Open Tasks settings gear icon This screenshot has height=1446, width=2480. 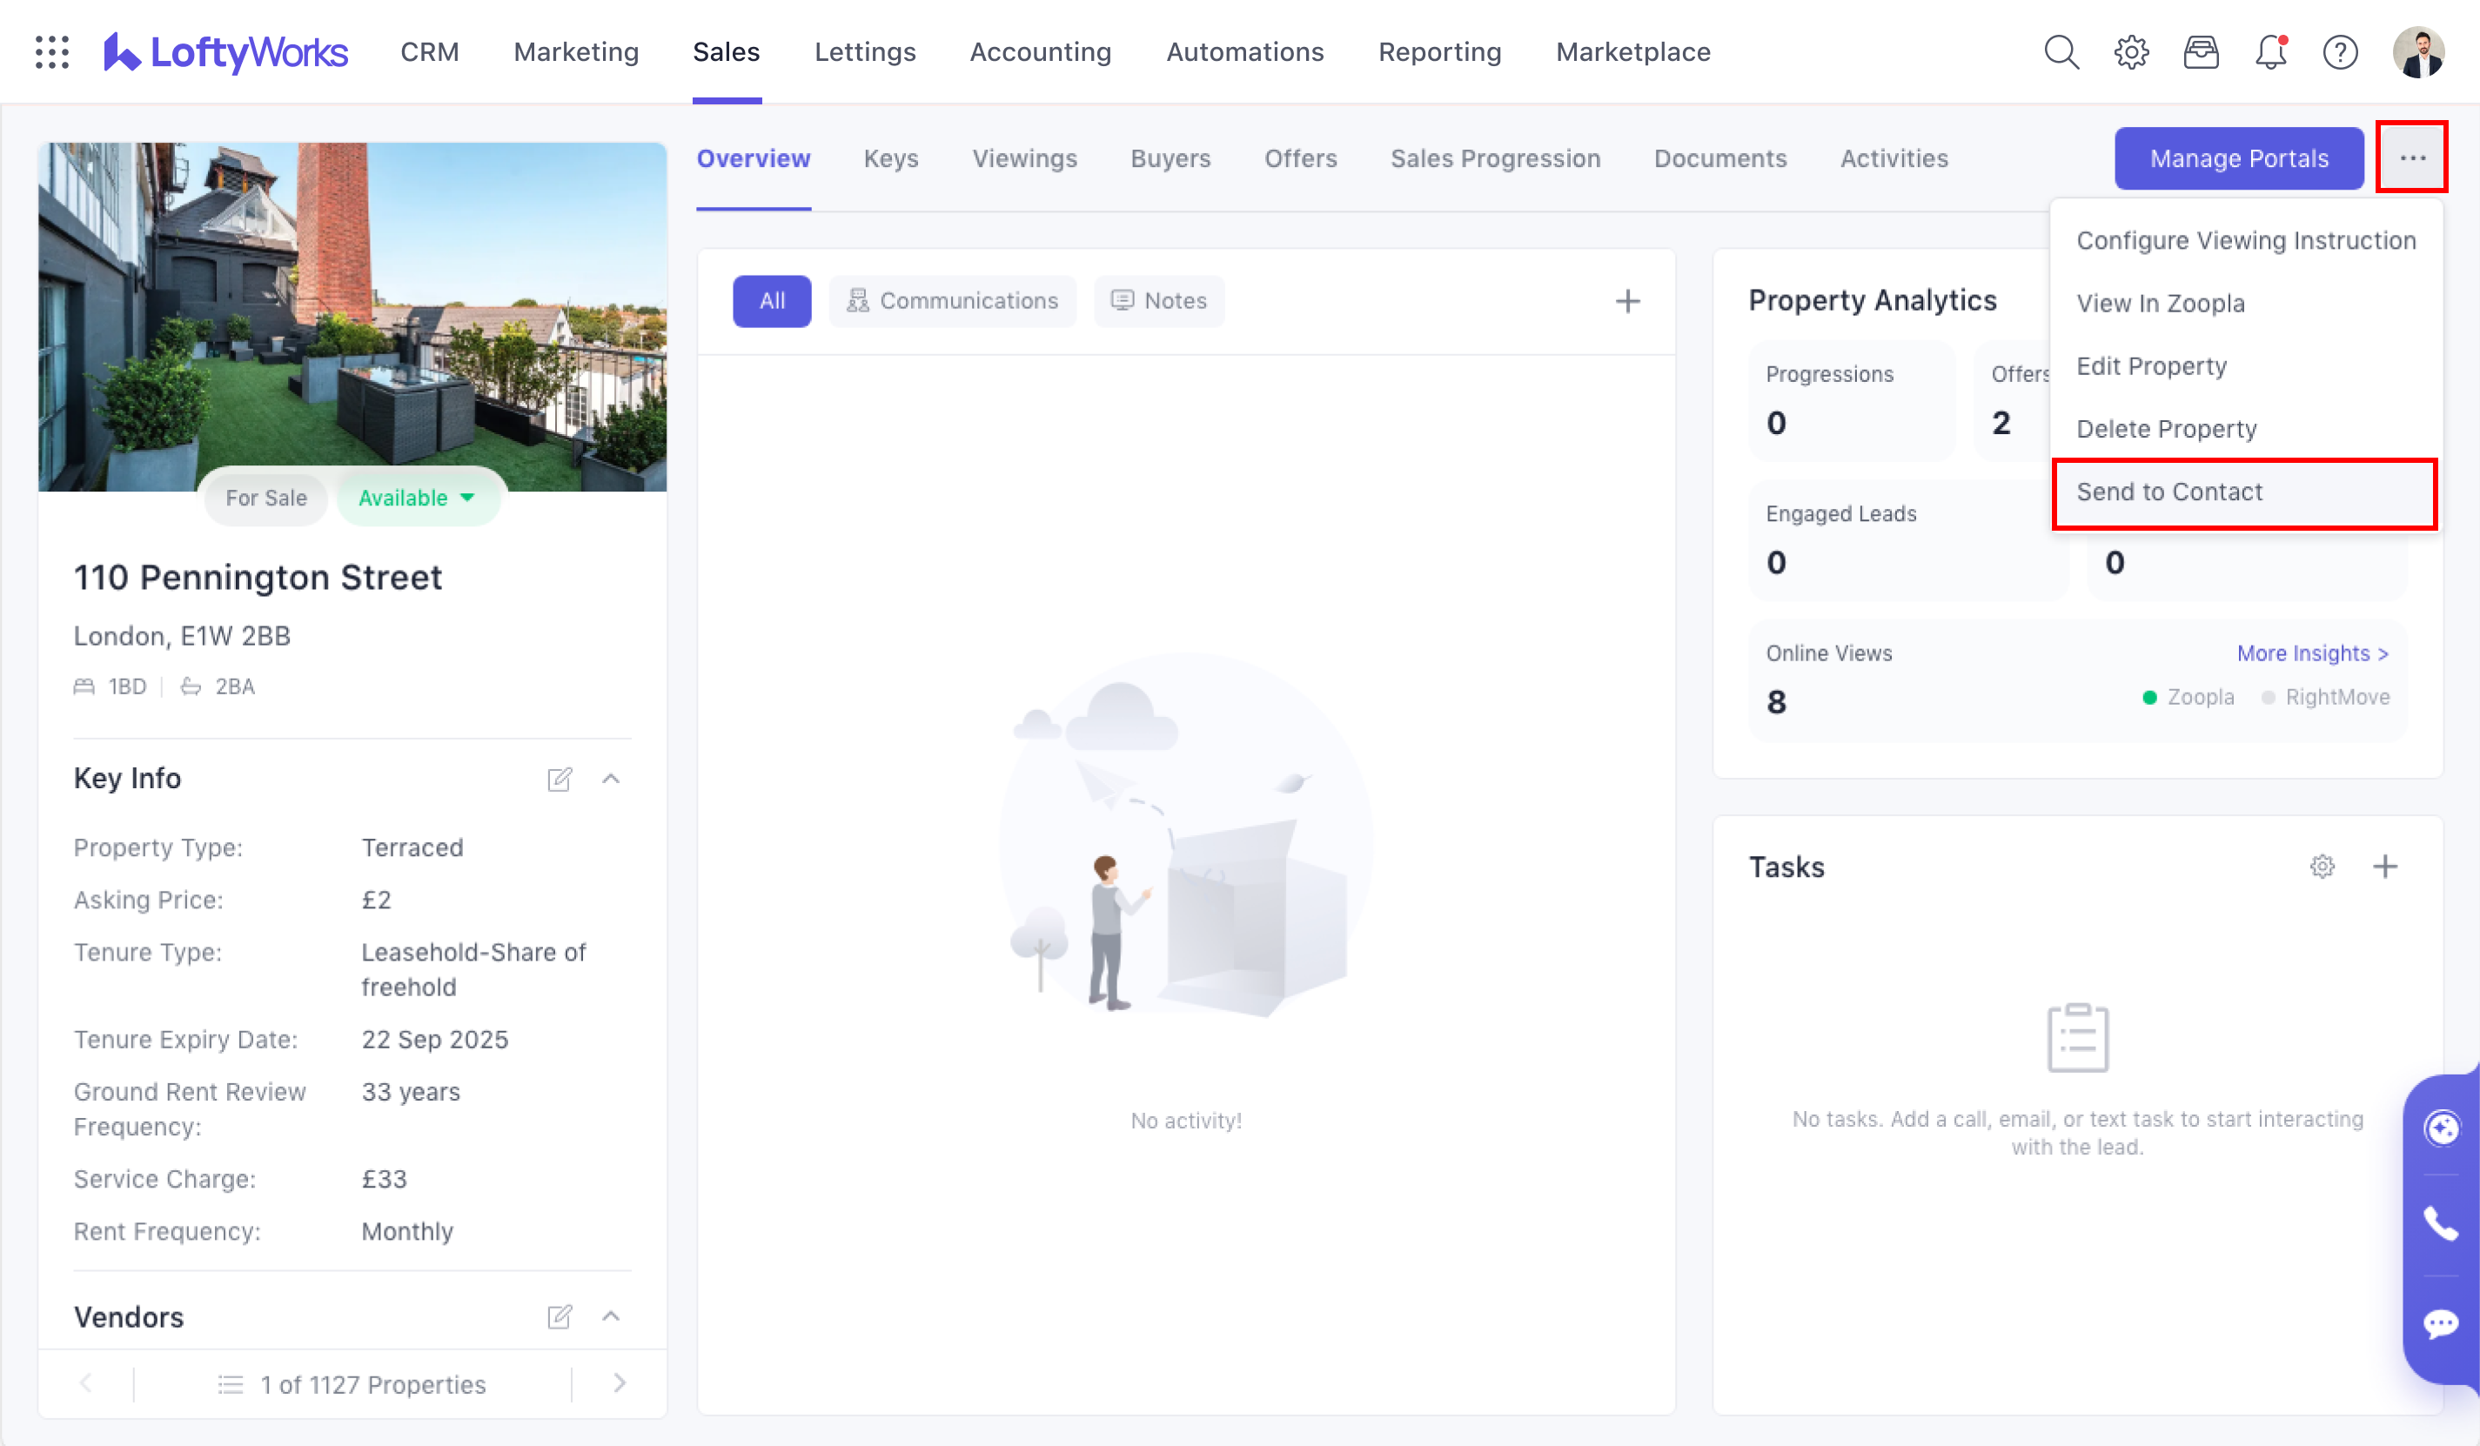2322,867
